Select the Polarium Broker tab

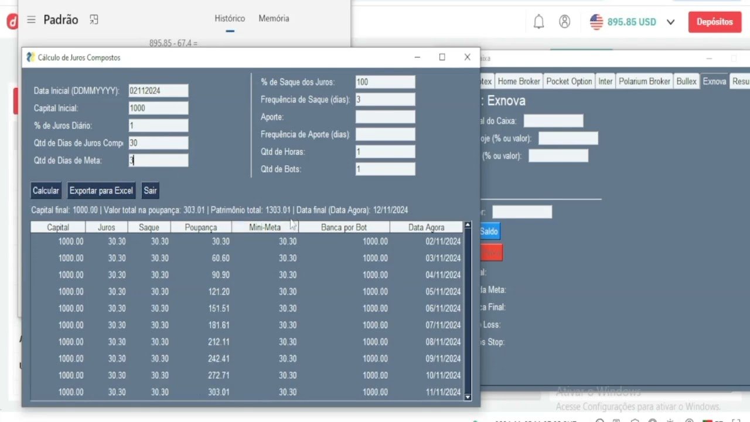(645, 81)
